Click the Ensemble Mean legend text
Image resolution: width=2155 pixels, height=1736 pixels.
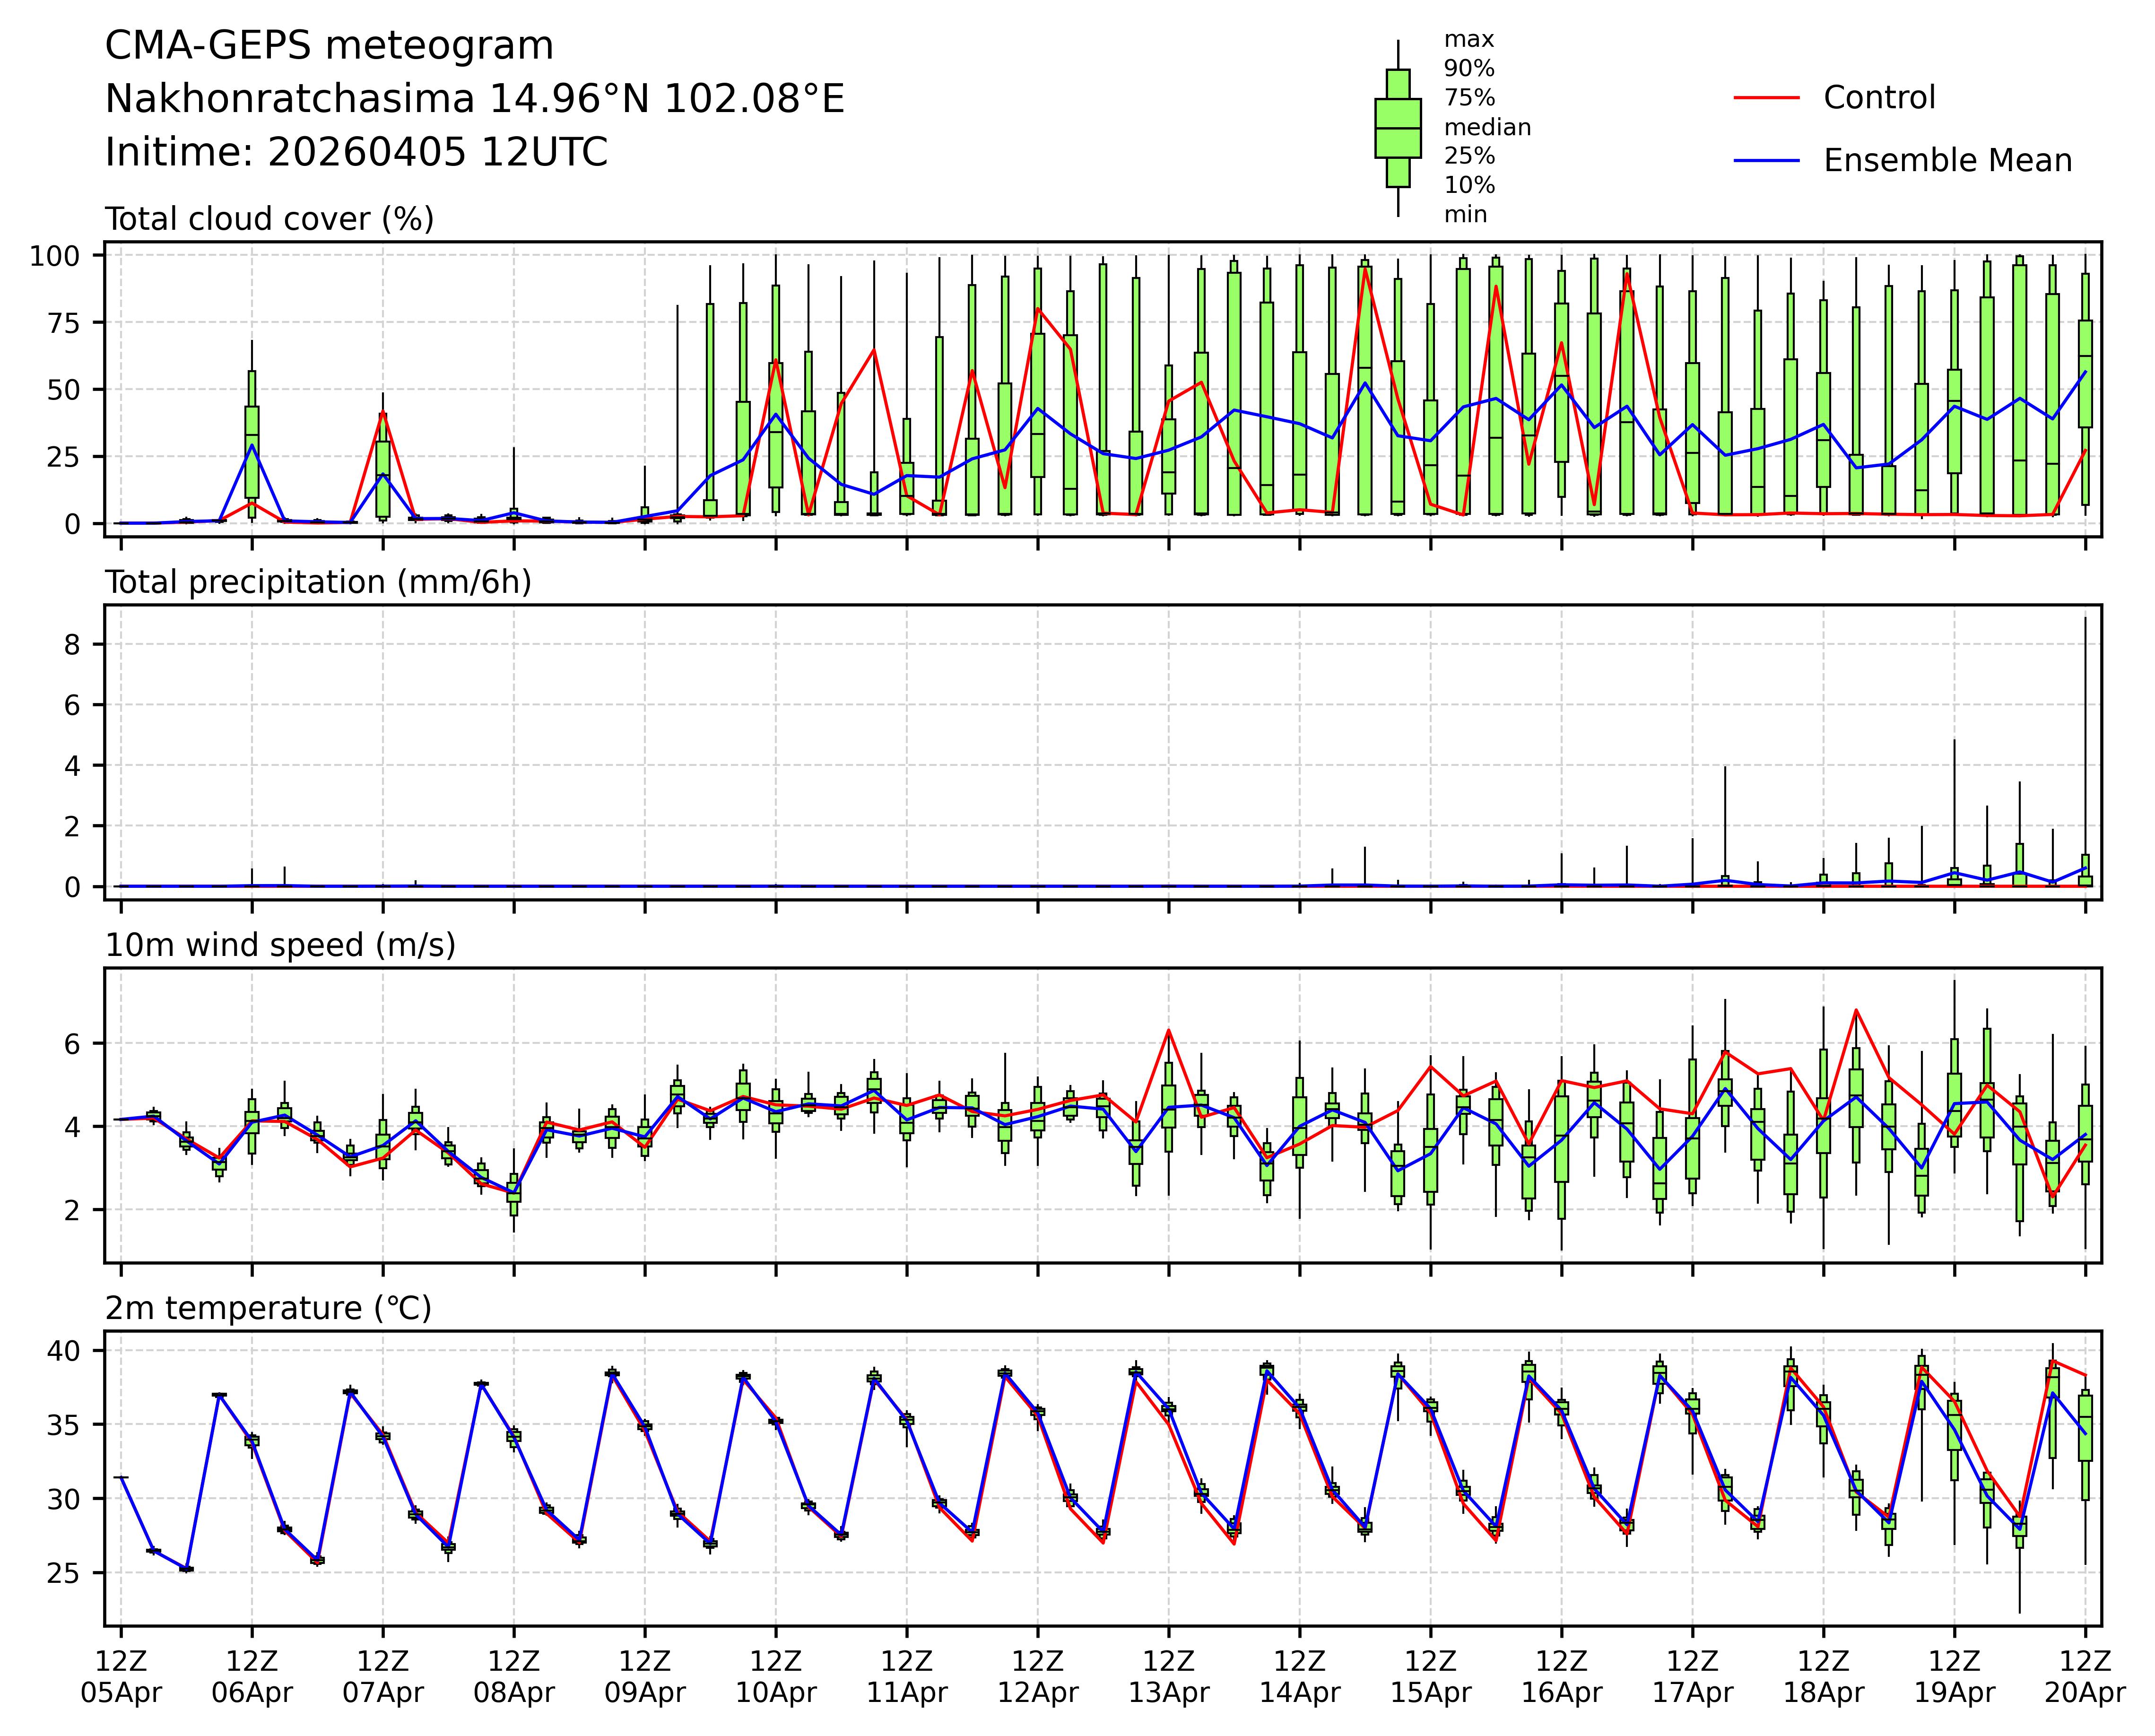(1947, 161)
